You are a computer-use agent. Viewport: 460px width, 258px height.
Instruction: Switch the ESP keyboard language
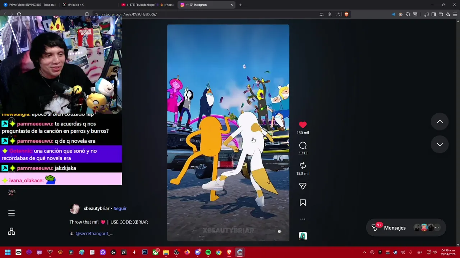pyautogui.click(x=419, y=252)
